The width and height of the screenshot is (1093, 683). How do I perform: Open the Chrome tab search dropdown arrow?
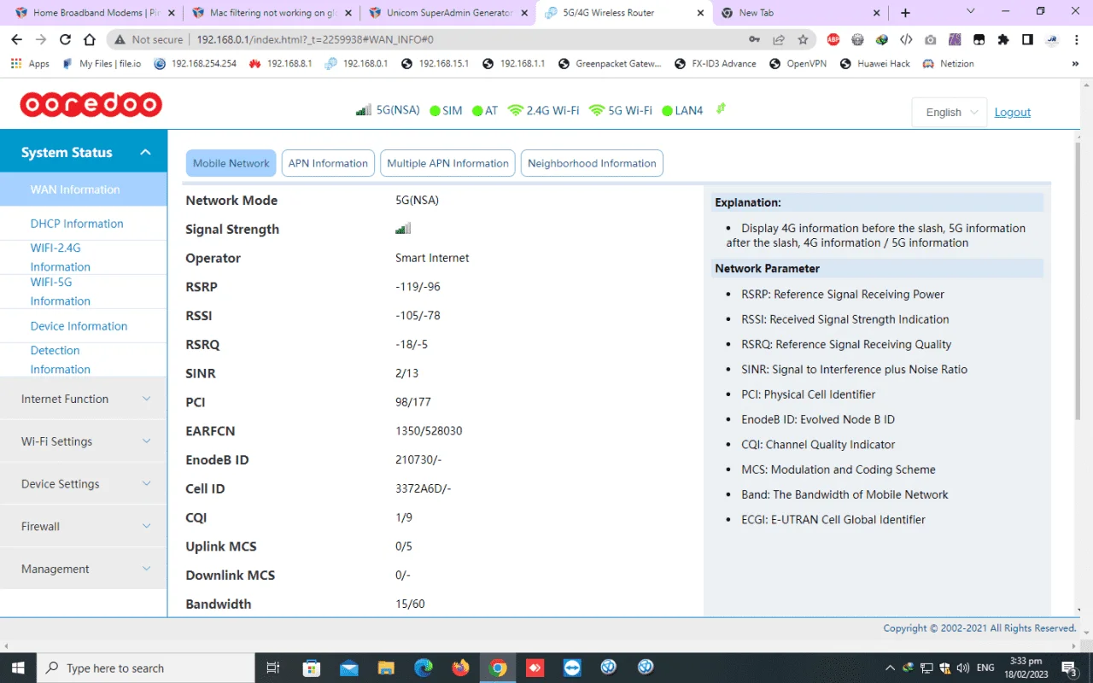tap(970, 12)
